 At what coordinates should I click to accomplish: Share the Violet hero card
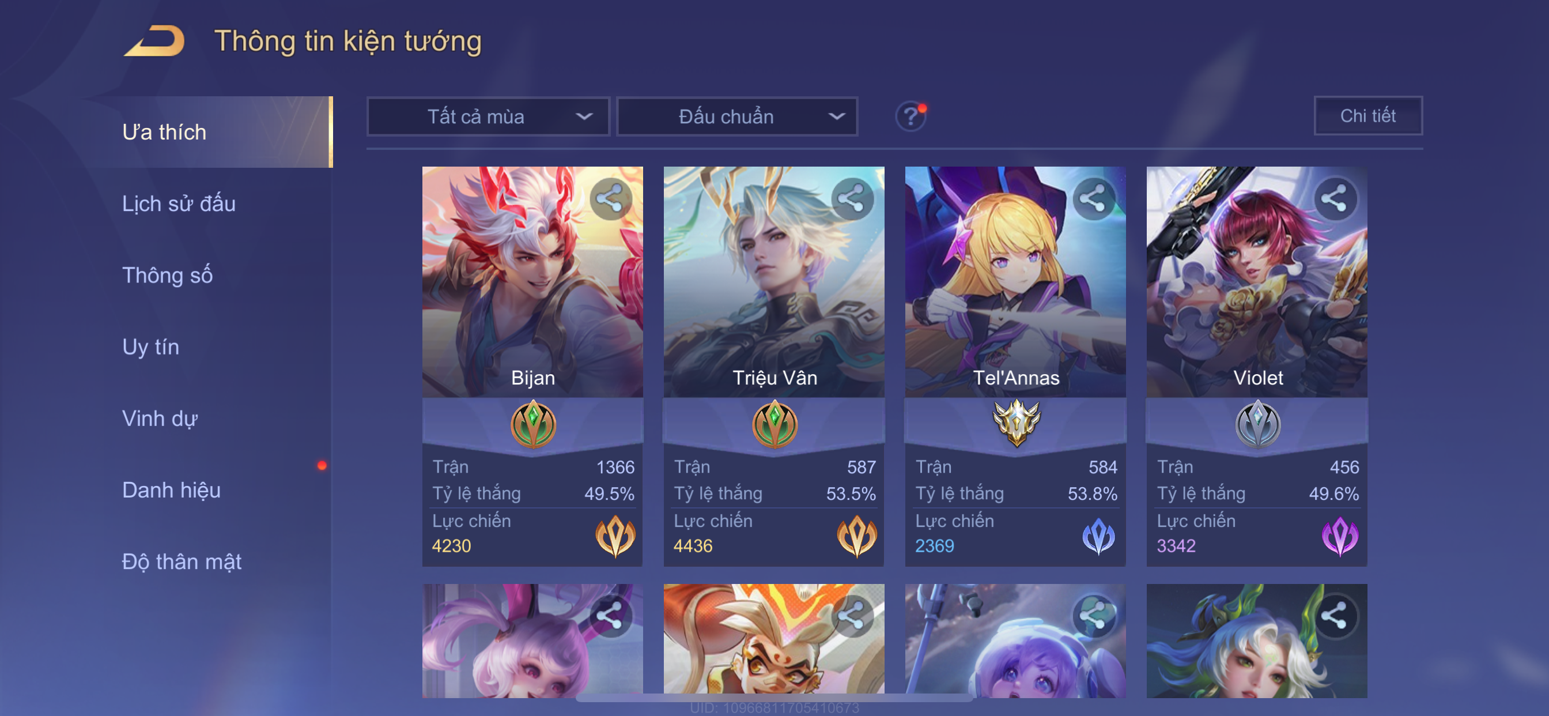tap(1335, 199)
